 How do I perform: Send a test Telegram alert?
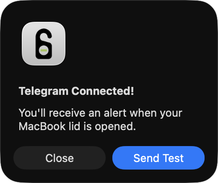point(158,158)
